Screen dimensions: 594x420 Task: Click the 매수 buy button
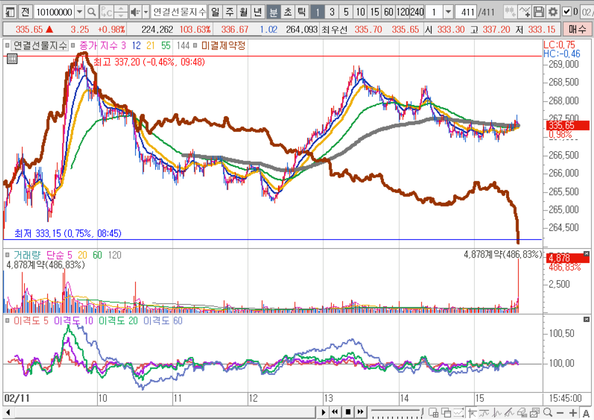[577, 30]
